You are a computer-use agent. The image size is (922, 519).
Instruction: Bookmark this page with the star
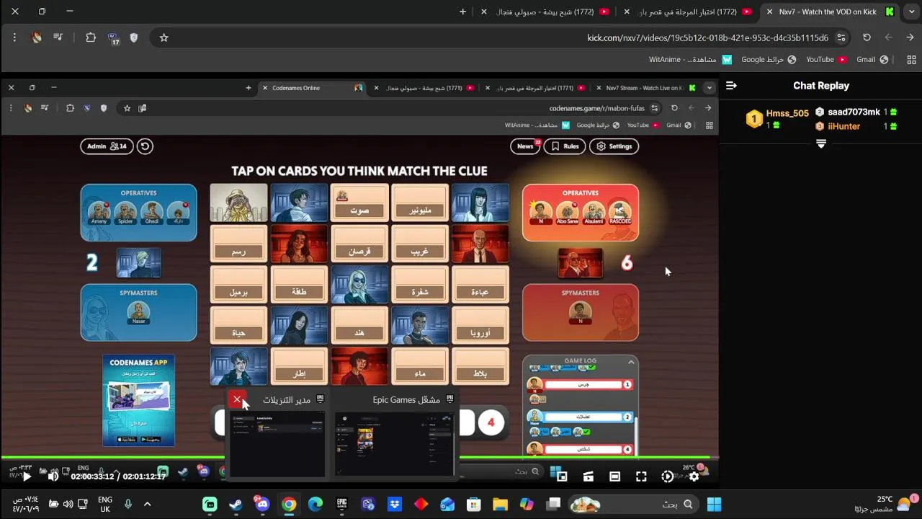[x=164, y=37]
